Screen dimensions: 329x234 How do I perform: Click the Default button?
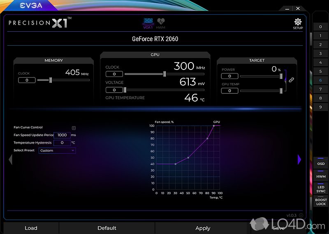pyautogui.click(x=107, y=228)
